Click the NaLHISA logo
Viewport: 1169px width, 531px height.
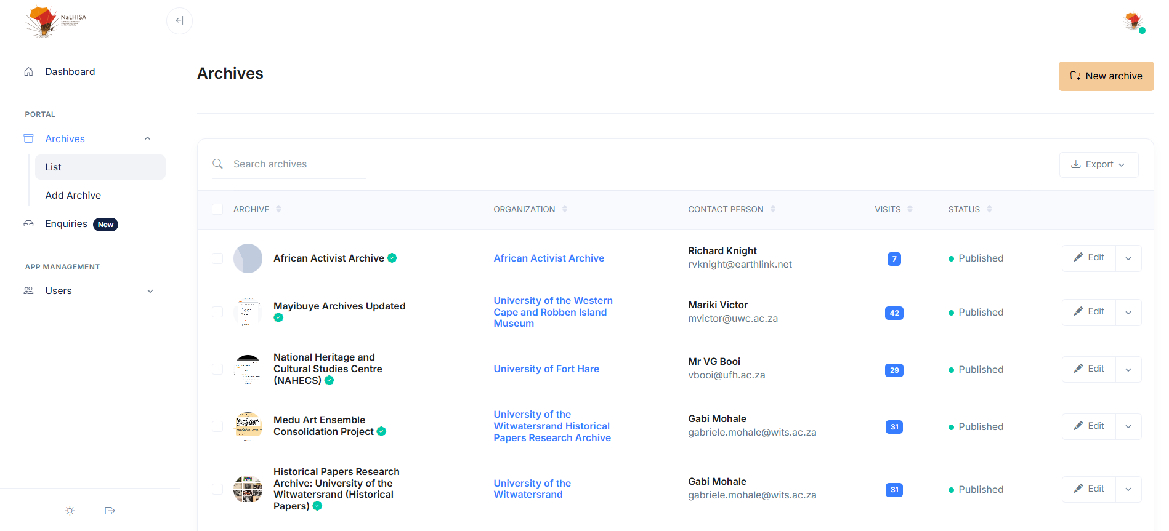click(x=55, y=21)
